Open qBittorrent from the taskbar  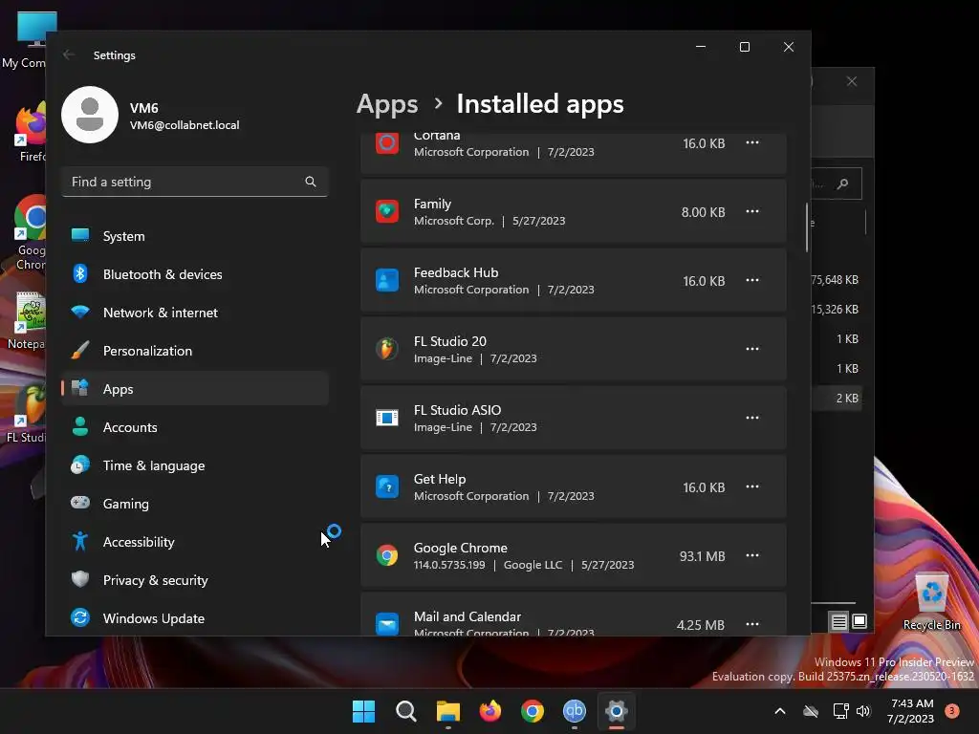(575, 711)
